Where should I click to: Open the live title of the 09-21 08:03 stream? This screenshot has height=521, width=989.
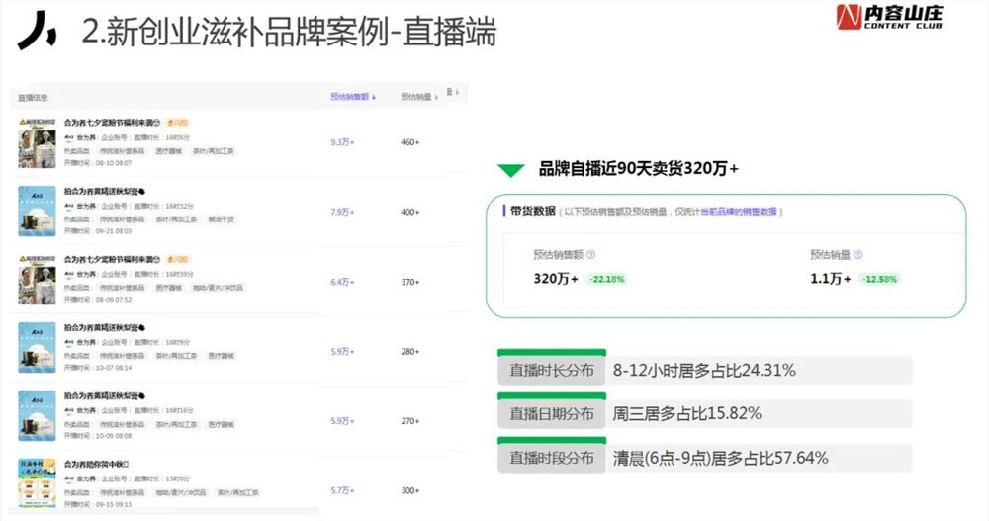tap(105, 191)
